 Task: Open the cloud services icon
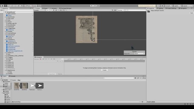click(x=162, y=6)
